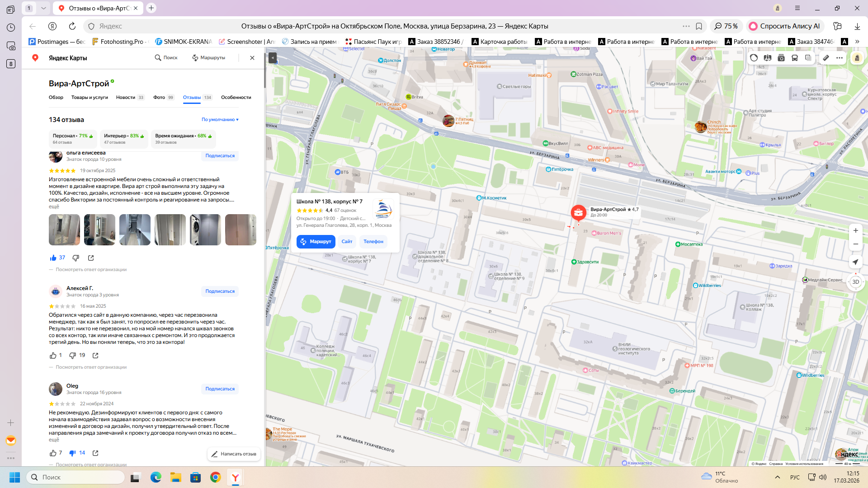Image resolution: width=868 pixels, height=488 pixels.
Task: Click the Написать отзыв button
Action: tap(234, 454)
